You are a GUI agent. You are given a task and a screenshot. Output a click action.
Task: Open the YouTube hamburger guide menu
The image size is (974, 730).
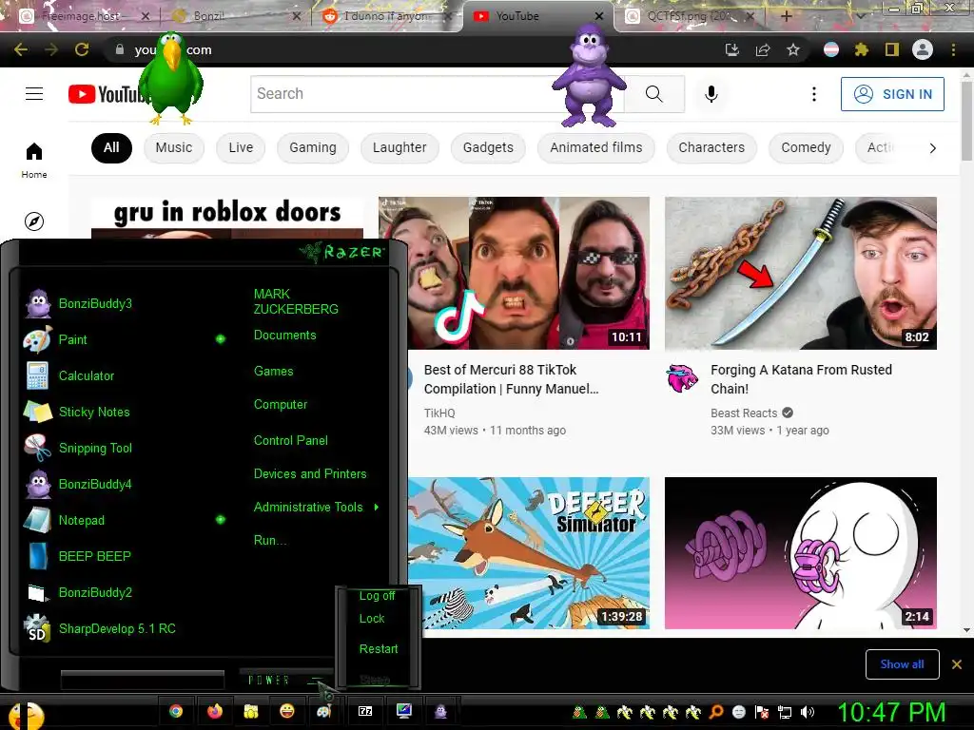34,94
